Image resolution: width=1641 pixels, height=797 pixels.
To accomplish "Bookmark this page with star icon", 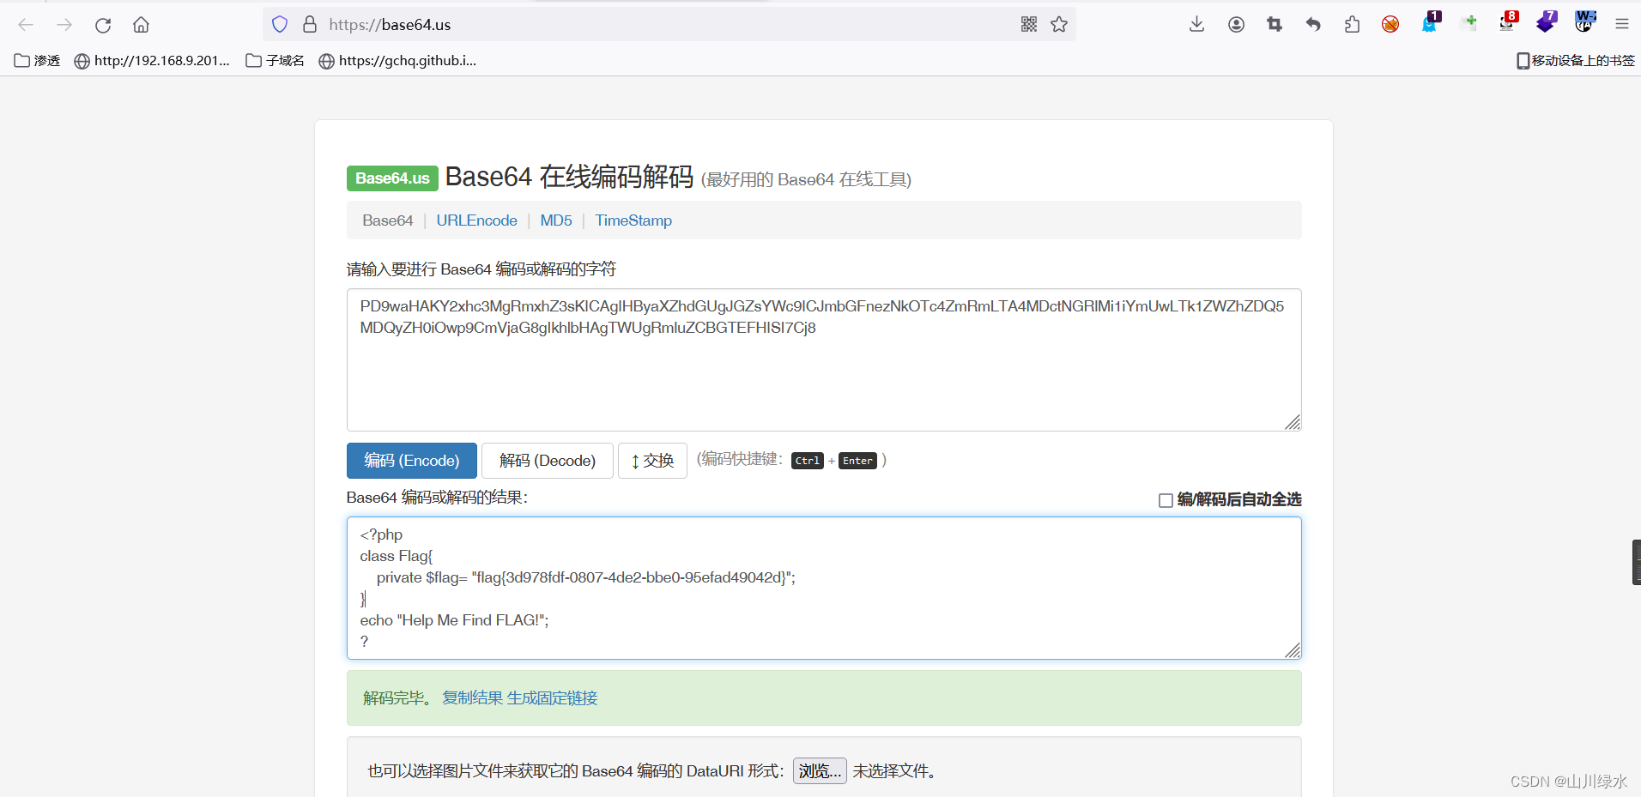I will click(1059, 25).
